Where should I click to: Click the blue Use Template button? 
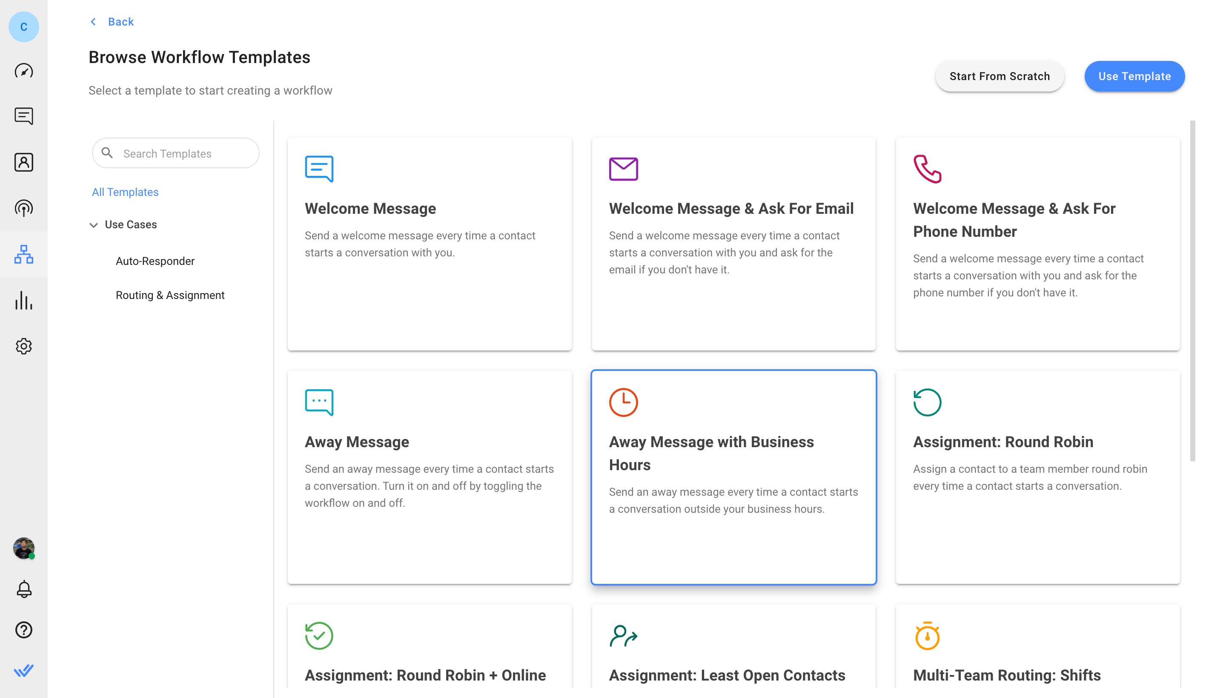pos(1135,76)
